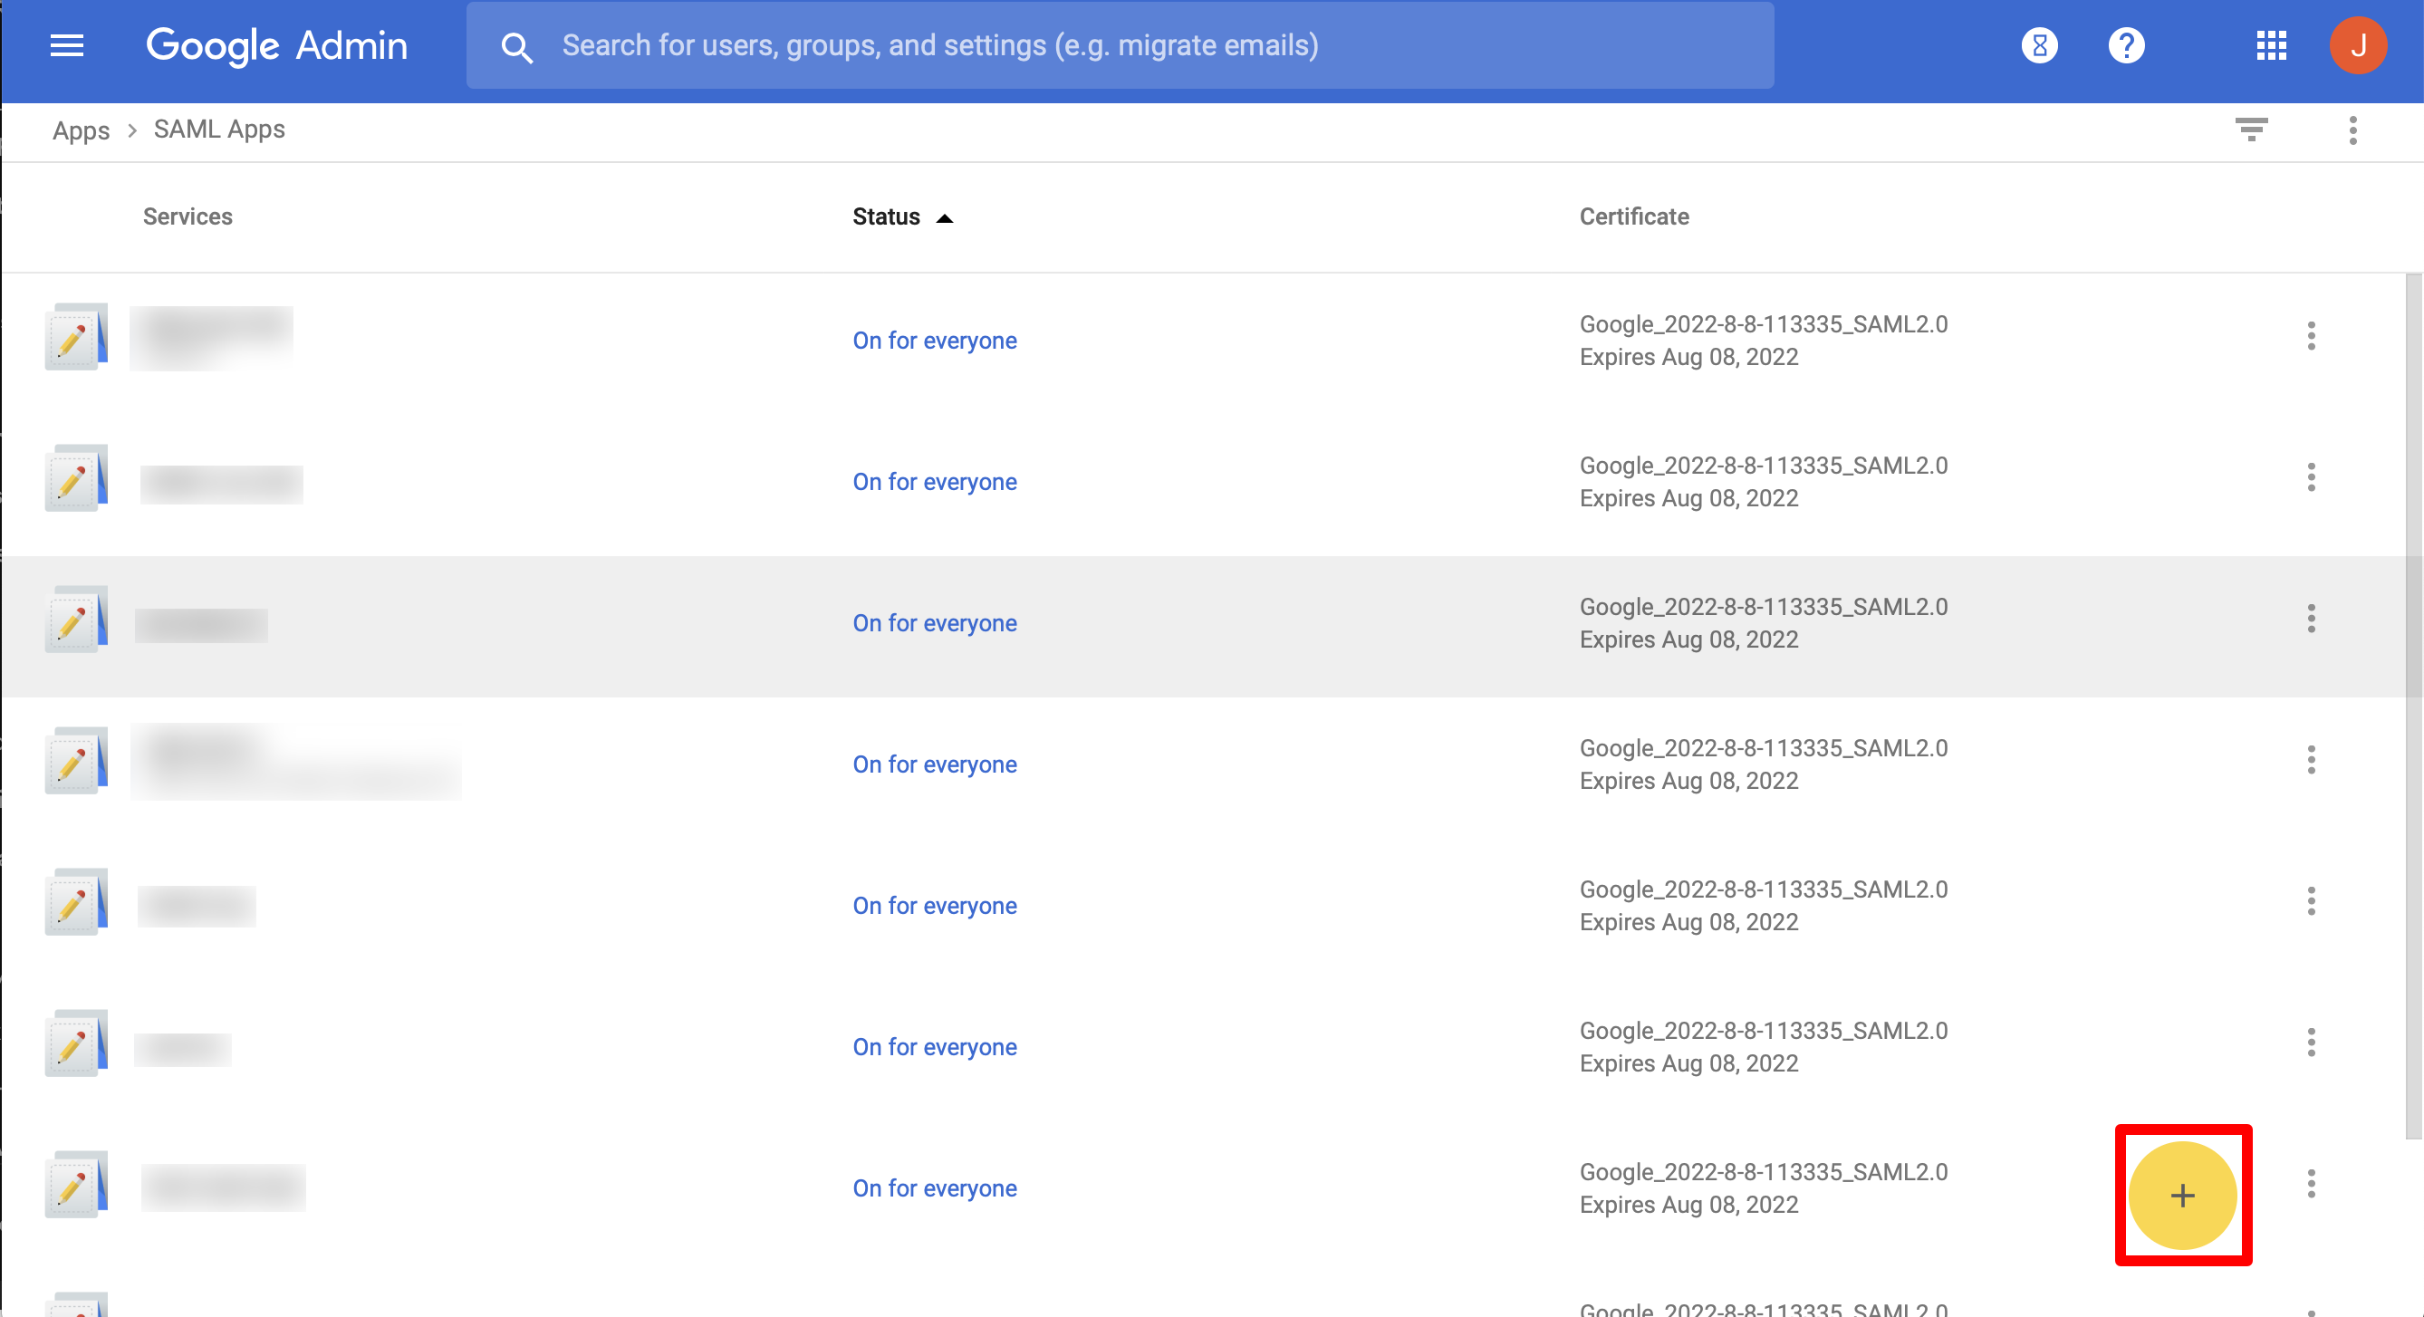Click the highlighted row's certificate name
Image resolution: width=2424 pixels, height=1317 pixels.
point(1764,607)
